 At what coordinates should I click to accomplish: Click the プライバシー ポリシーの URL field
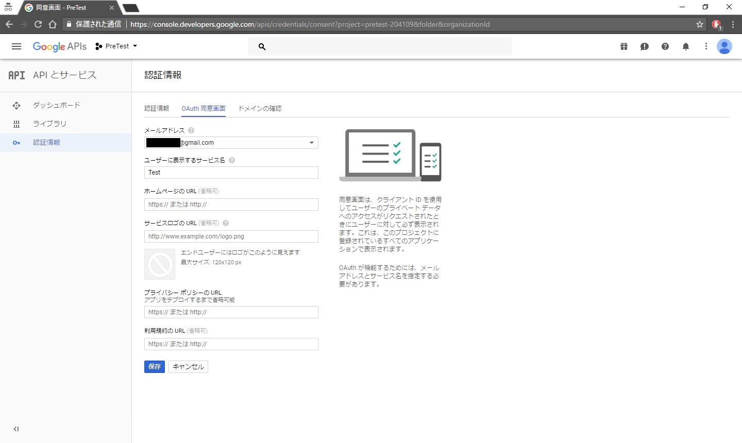[231, 312]
